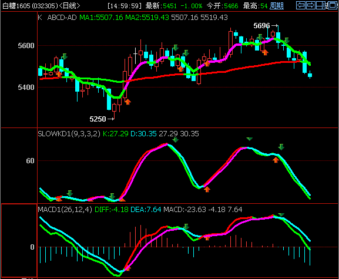Click the single-window layout icon

click(x=332, y=5)
